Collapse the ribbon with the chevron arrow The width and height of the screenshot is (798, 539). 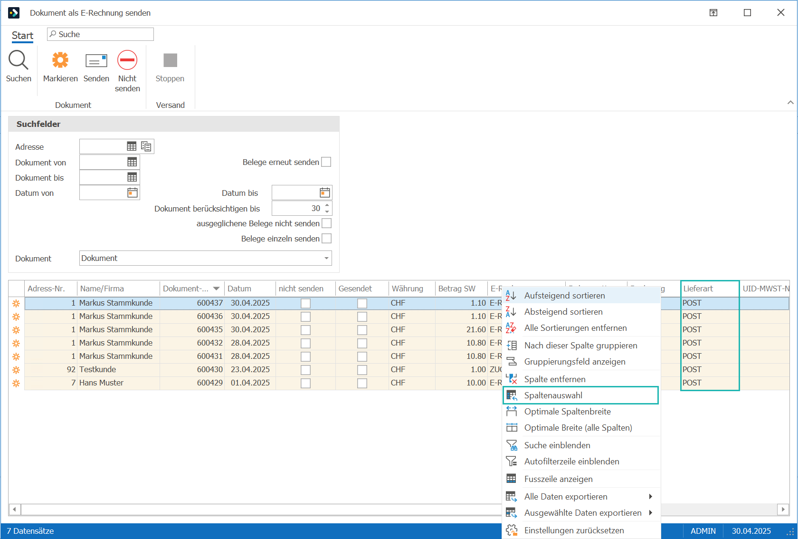tap(790, 102)
